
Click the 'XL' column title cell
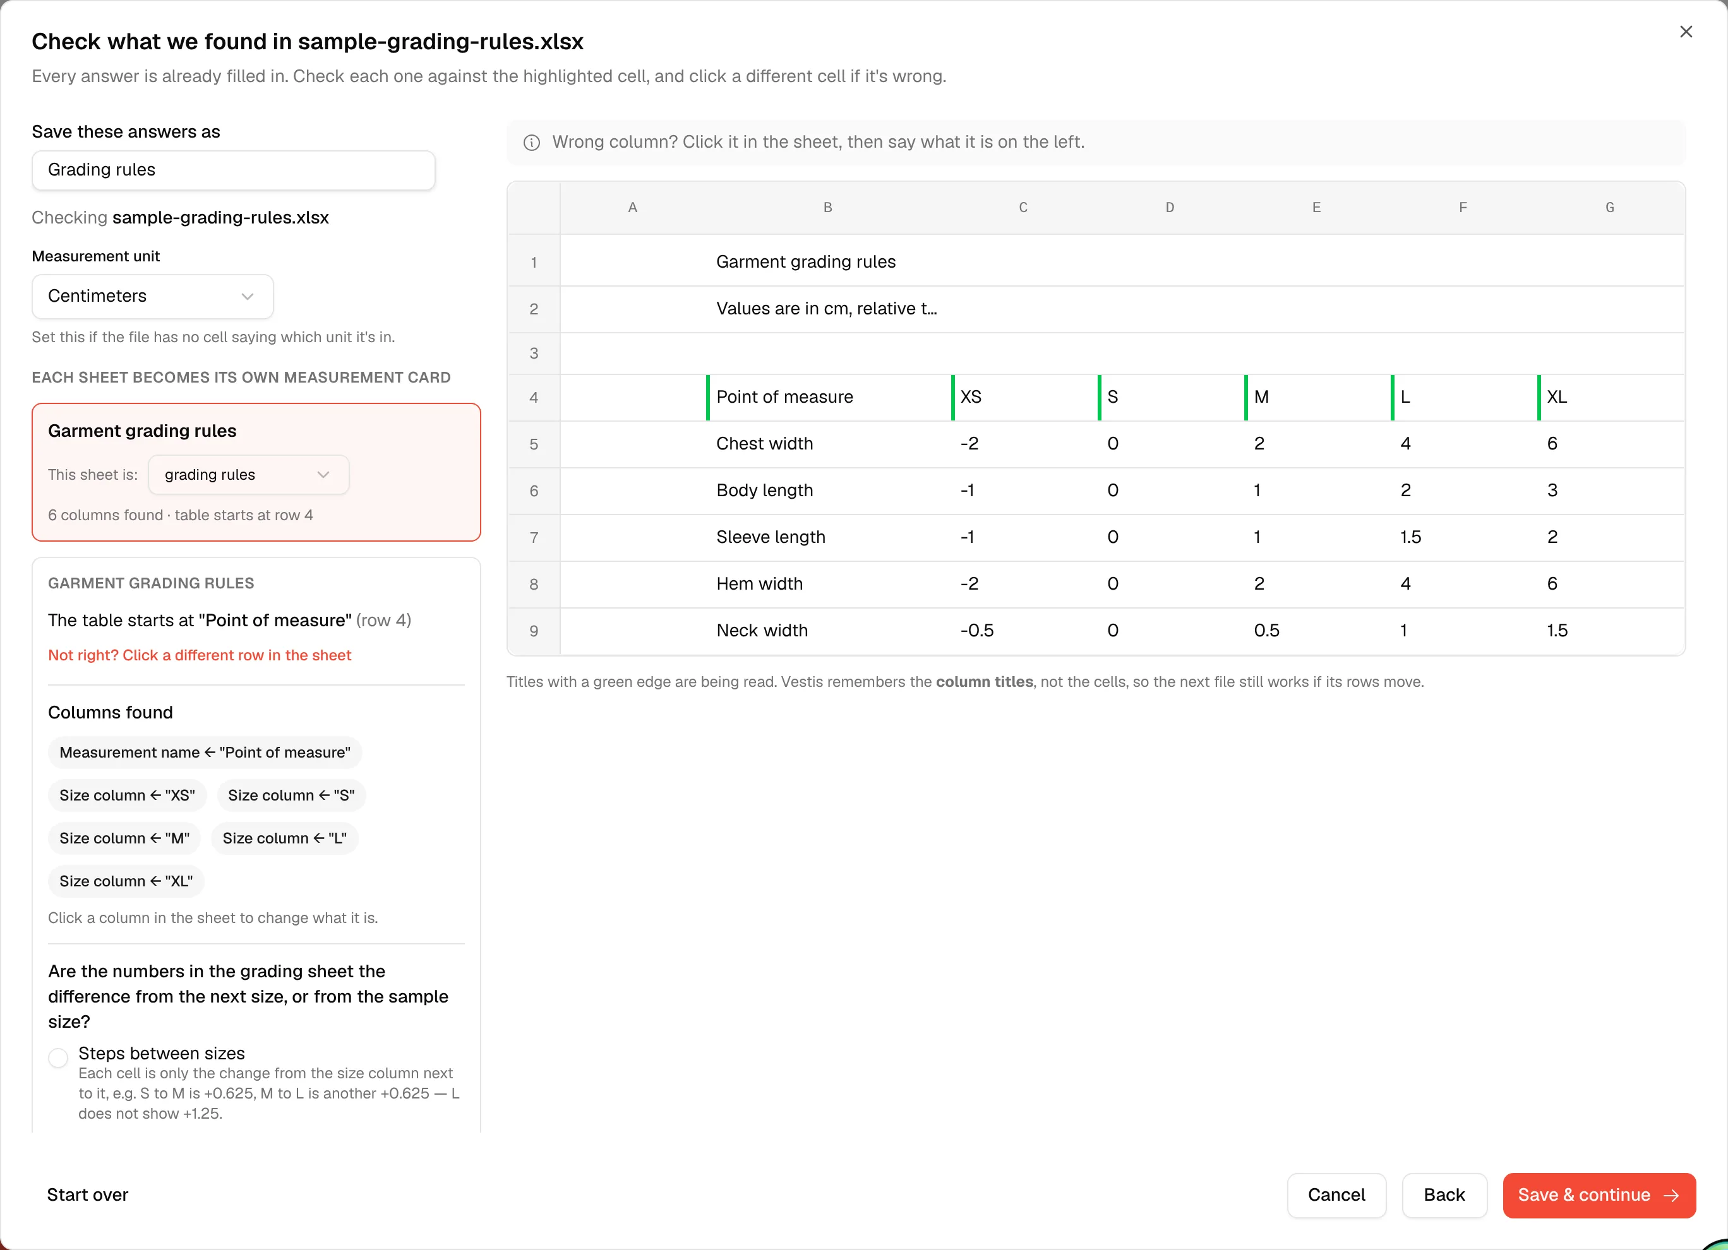[1610, 398]
